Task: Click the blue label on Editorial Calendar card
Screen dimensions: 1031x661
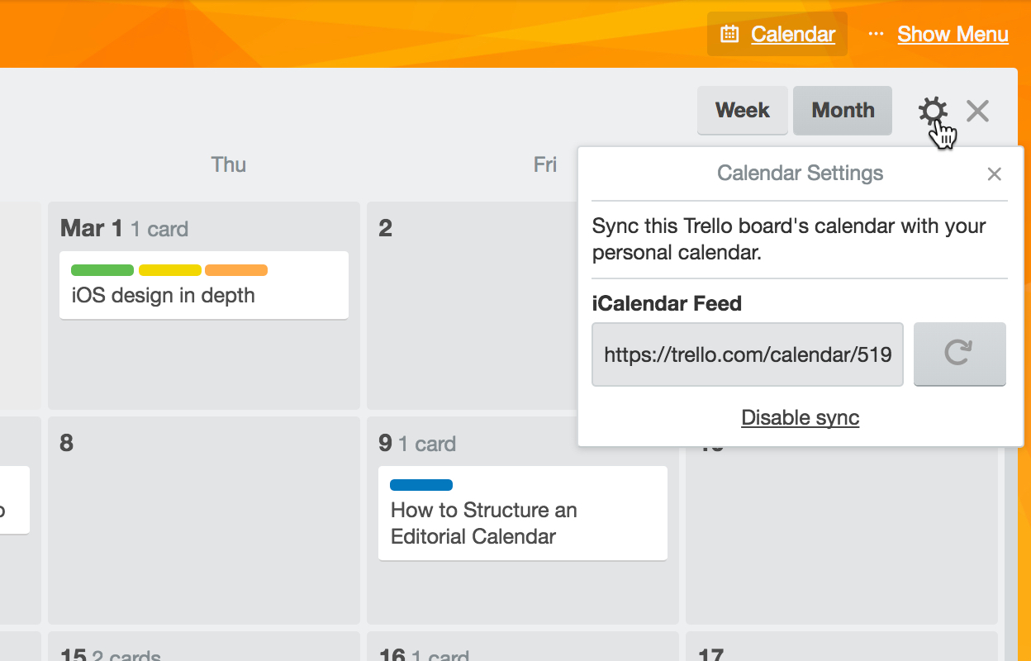Action: (421, 485)
